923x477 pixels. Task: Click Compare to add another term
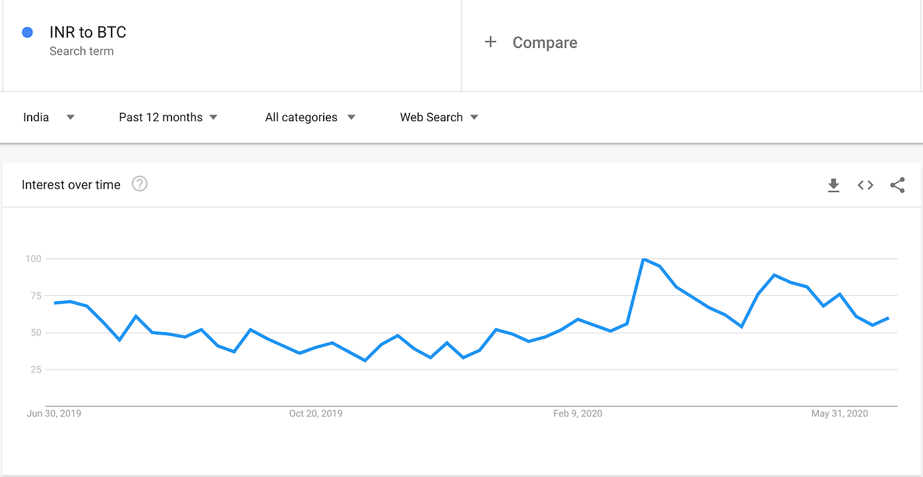click(545, 42)
